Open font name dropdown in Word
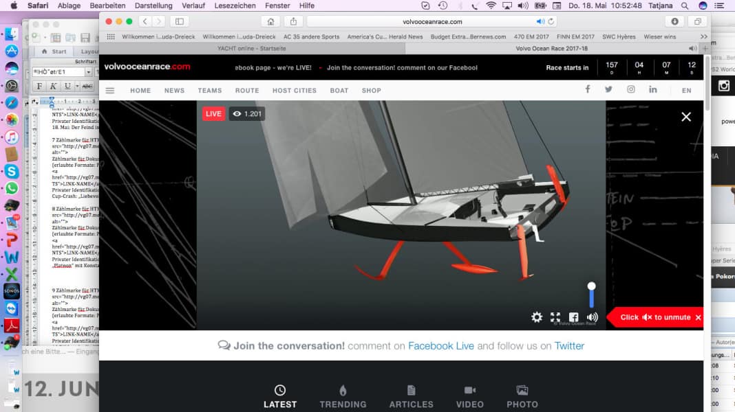 point(88,72)
